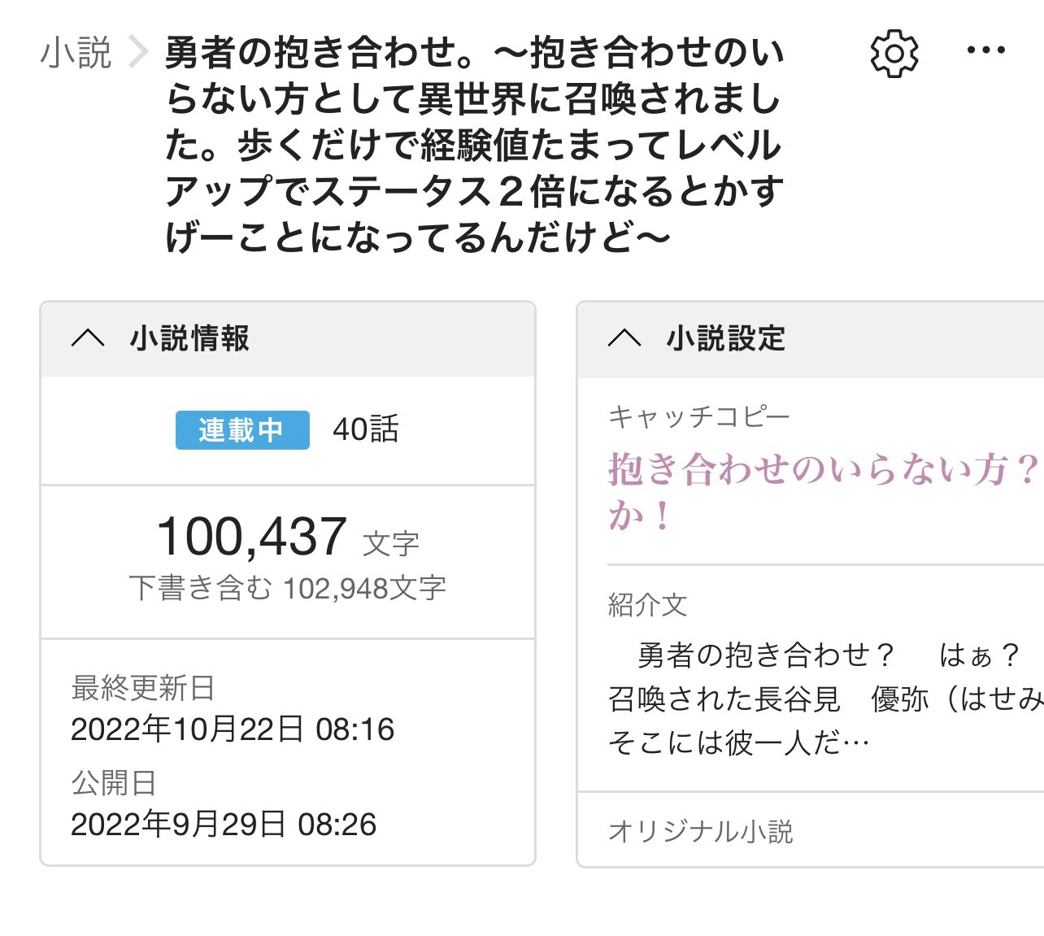Collapse the 小説情報 panel using its chevron
Viewport: 1044px width, 936px height.
tap(88, 338)
